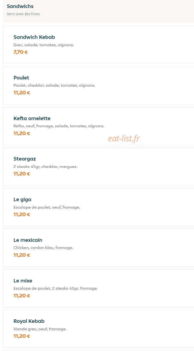The width and height of the screenshot is (194, 351).
Task: Select the Poulet sandwich title
Action: pyautogui.click(x=21, y=78)
